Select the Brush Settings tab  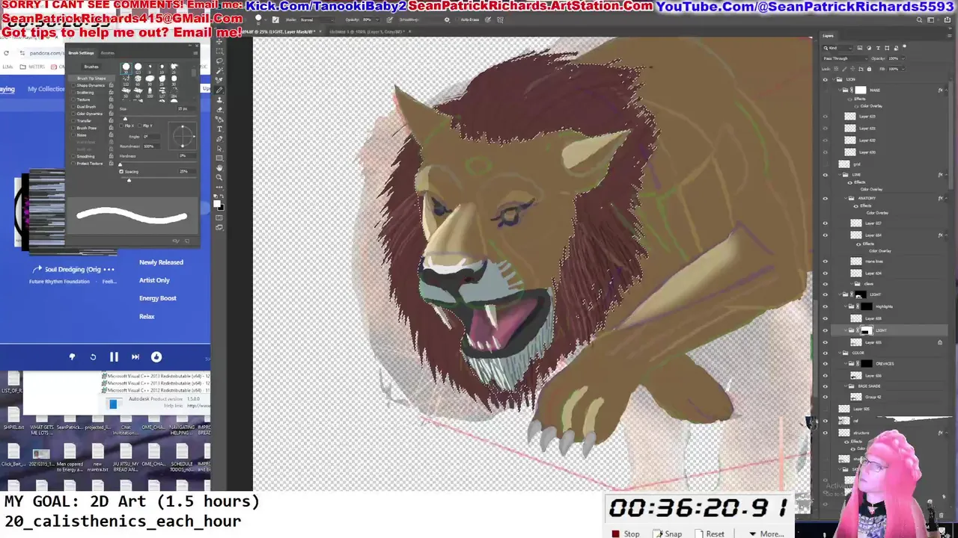82,53
